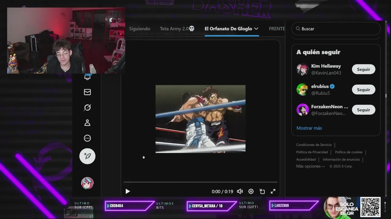Select the El Orfanato De Gloglo tab
This screenshot has width=391, height=219.
click(228, 29)
